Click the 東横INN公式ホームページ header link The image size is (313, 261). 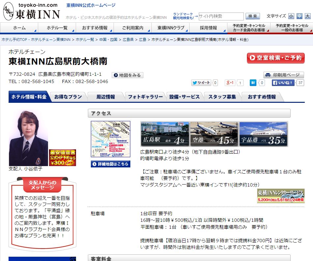click(x=91, y=5)
